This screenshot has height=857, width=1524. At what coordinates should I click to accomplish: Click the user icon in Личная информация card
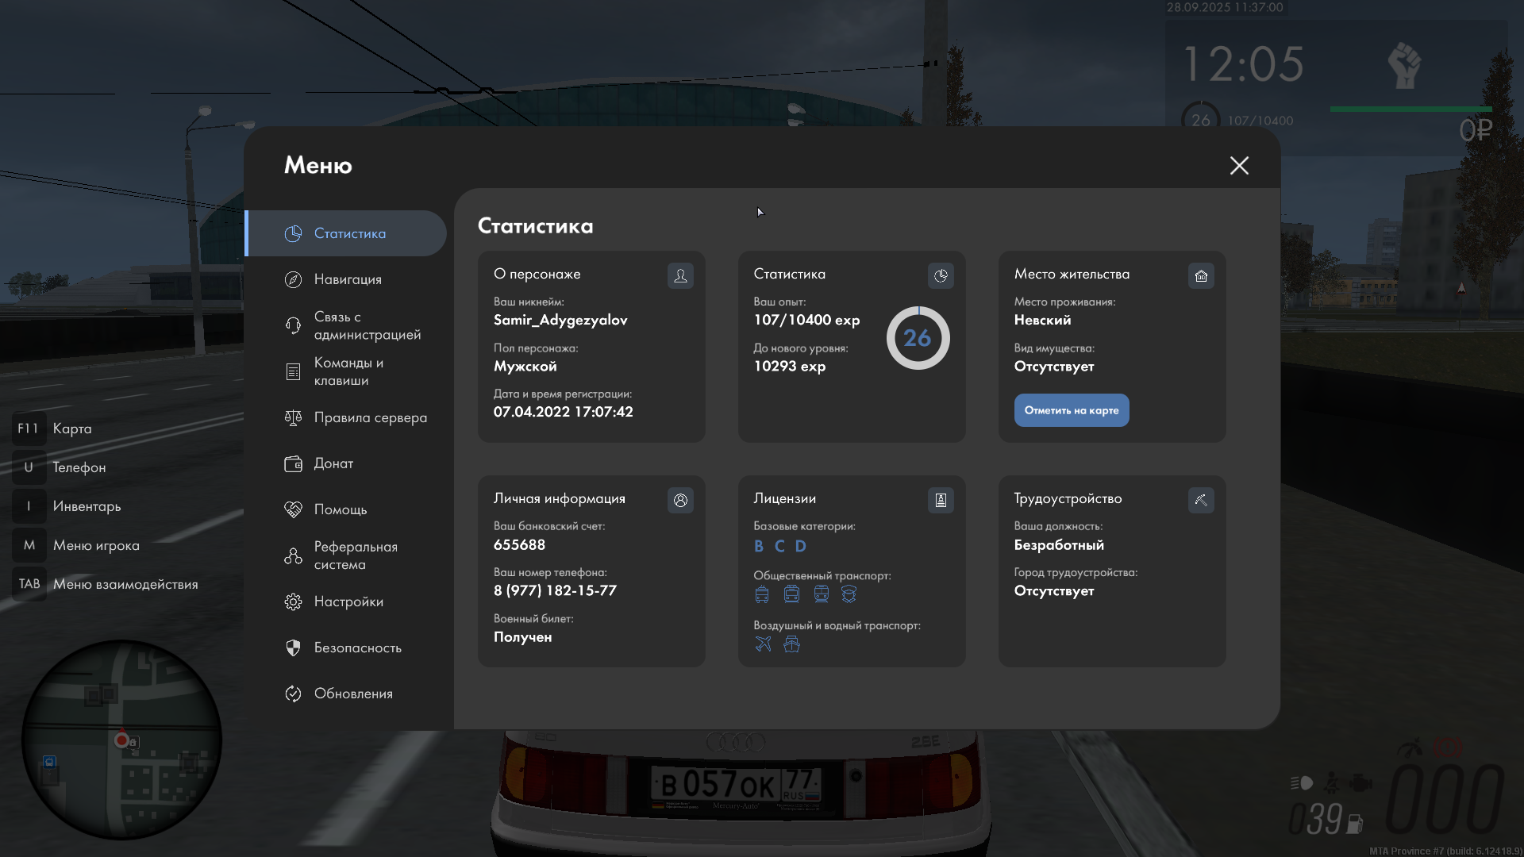(680, 500)
